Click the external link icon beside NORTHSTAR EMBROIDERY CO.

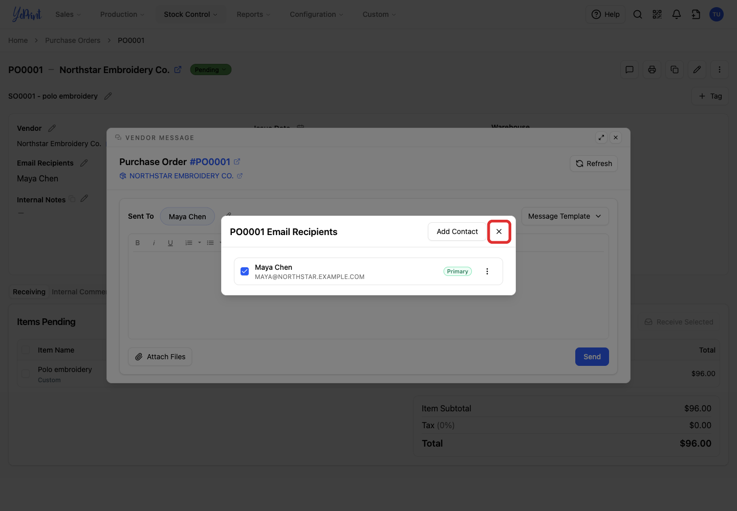(240, 176)
